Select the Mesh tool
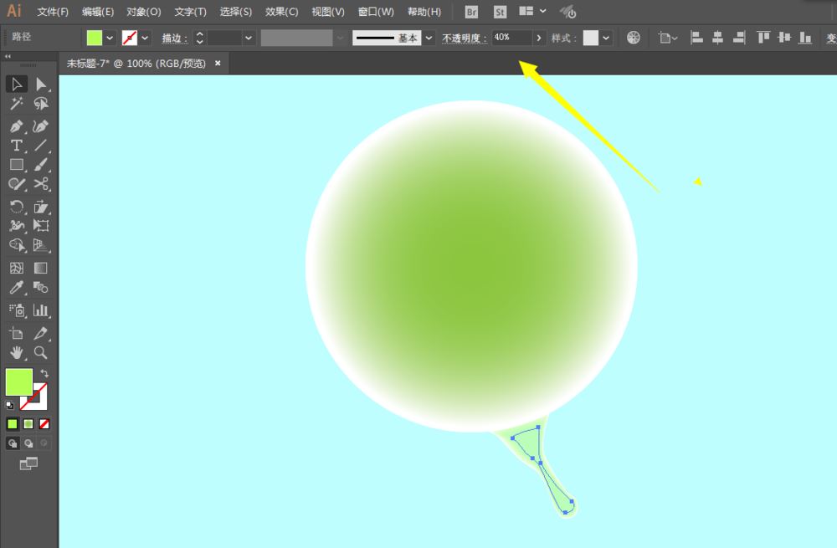 click(15, 268)
